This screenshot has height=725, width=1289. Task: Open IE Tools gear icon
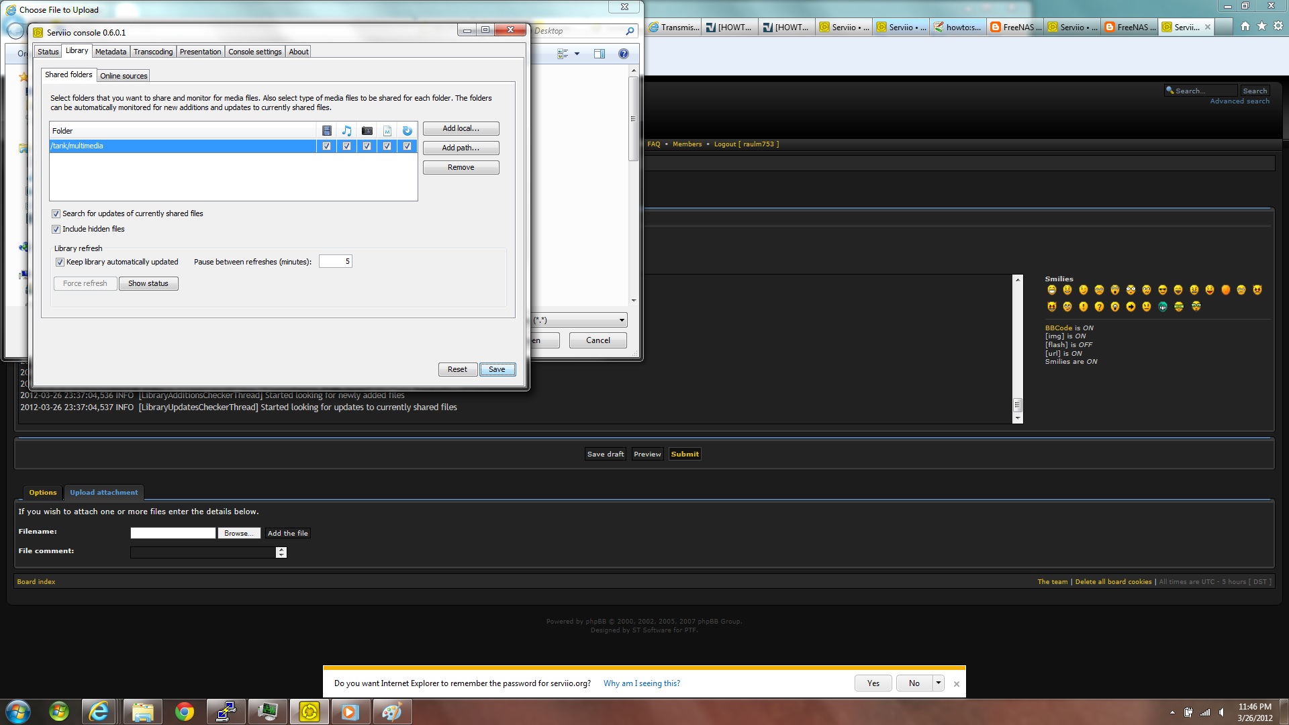[x=1278, y=26]
